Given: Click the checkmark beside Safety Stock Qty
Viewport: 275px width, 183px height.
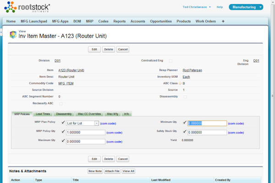Looking at the screenshot, I should 185,132.
